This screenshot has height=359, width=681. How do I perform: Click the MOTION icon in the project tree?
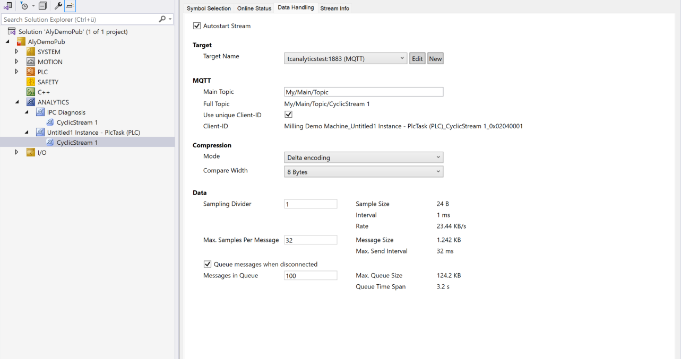(29, 62)
